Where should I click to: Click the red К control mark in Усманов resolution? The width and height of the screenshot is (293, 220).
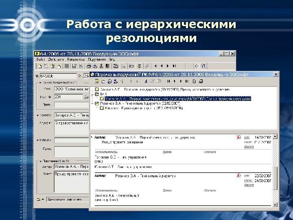(238, 137)
